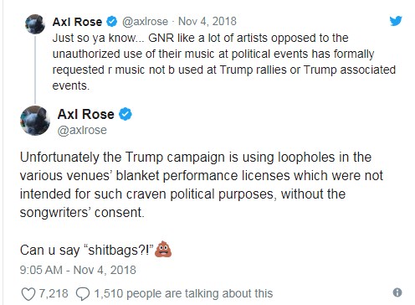Image resolution: width=415 pixels, height=305 pixels.
Task: Click the info circle icon
Action: (x=397, y=292)
